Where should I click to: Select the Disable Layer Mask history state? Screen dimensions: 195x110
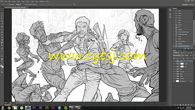coord(183,34)
